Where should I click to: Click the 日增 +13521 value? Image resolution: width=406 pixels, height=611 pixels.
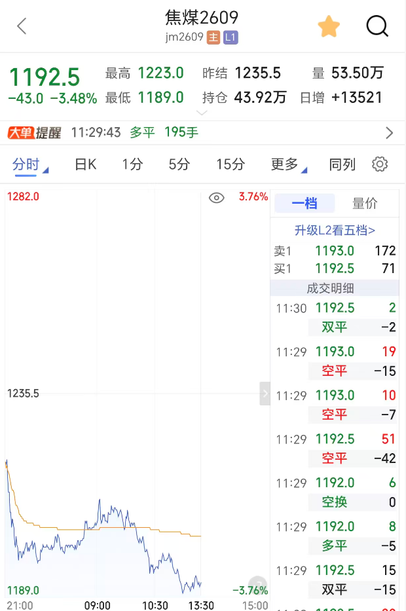(x=356, y=98)
